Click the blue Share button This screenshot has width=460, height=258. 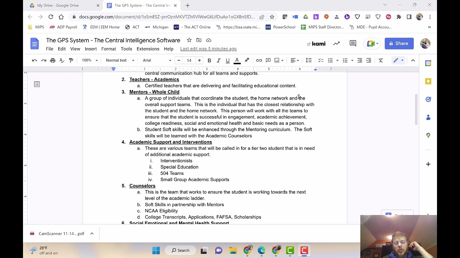[399, 43]
